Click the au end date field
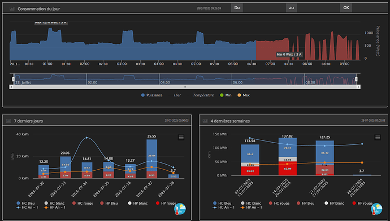390x221 pixels. tap(318, 8)
